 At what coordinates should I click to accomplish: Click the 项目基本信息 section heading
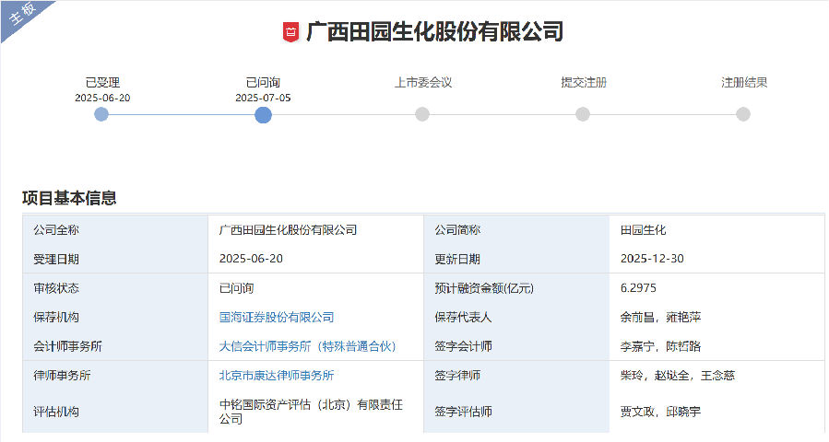pyautogui.click(x=69, y=198)
